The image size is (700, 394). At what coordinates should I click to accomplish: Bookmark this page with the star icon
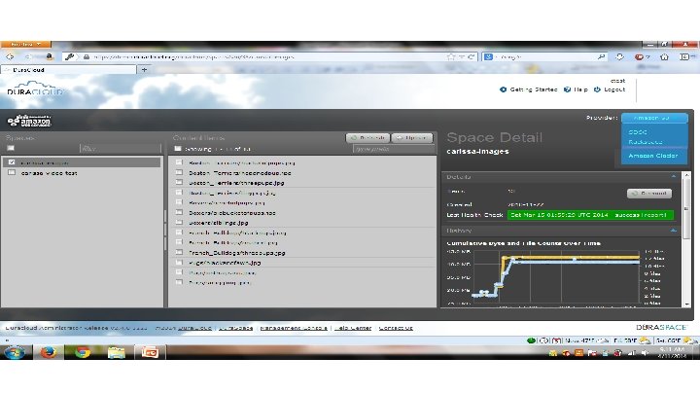coord(451,56)
